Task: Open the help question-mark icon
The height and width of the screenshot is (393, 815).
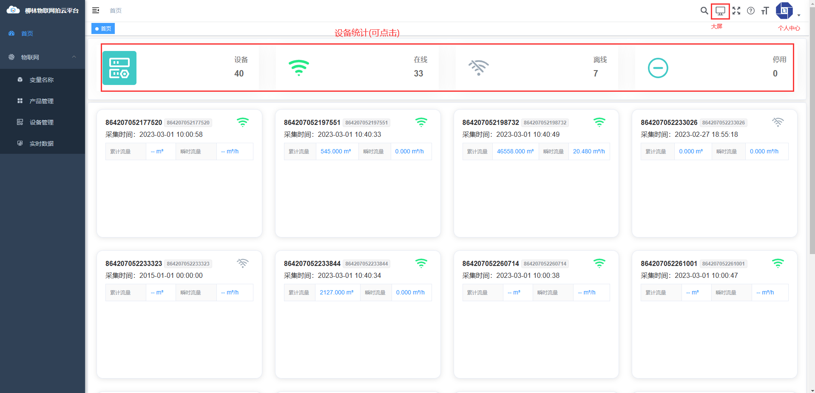Action: tap(751, 11)
